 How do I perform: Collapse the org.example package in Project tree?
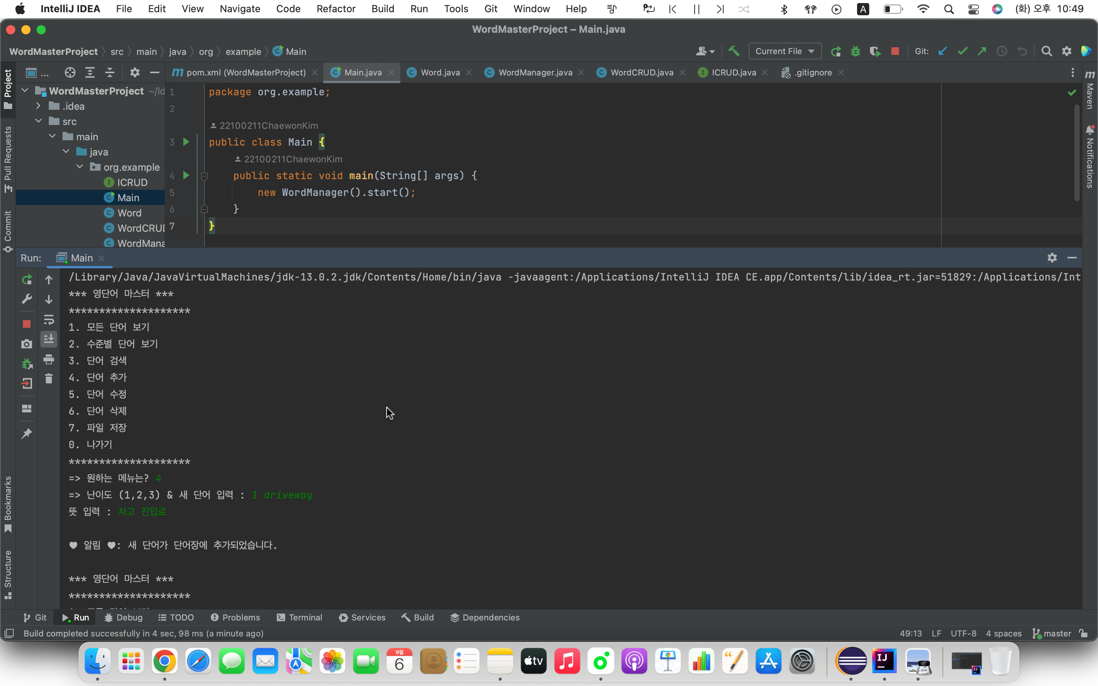coord(80,167)
